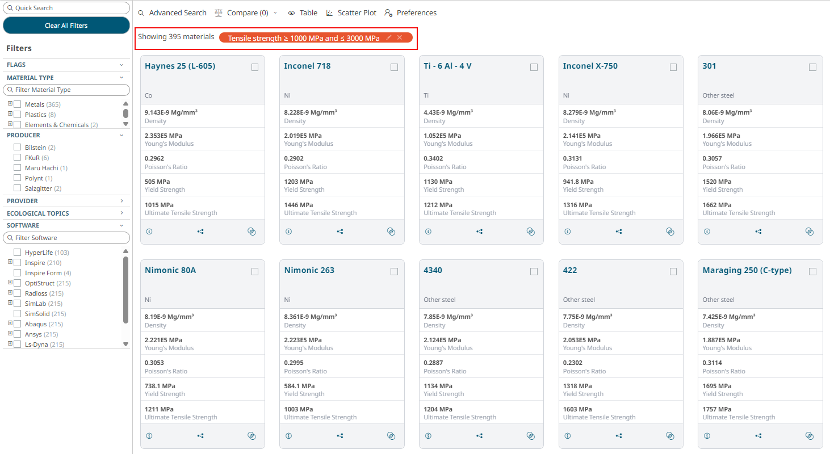
Task: Remove the Tensile strength filter chip
Action: (400, 37)
